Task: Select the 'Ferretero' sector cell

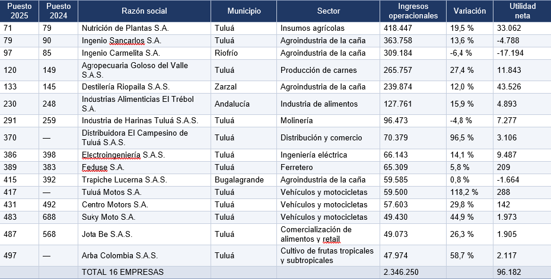Action: 328,168
